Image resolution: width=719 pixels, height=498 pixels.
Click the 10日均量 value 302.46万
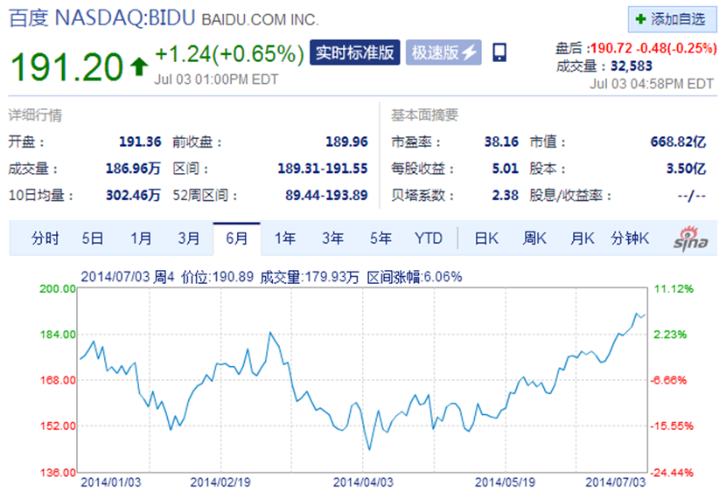pos(134,196)
